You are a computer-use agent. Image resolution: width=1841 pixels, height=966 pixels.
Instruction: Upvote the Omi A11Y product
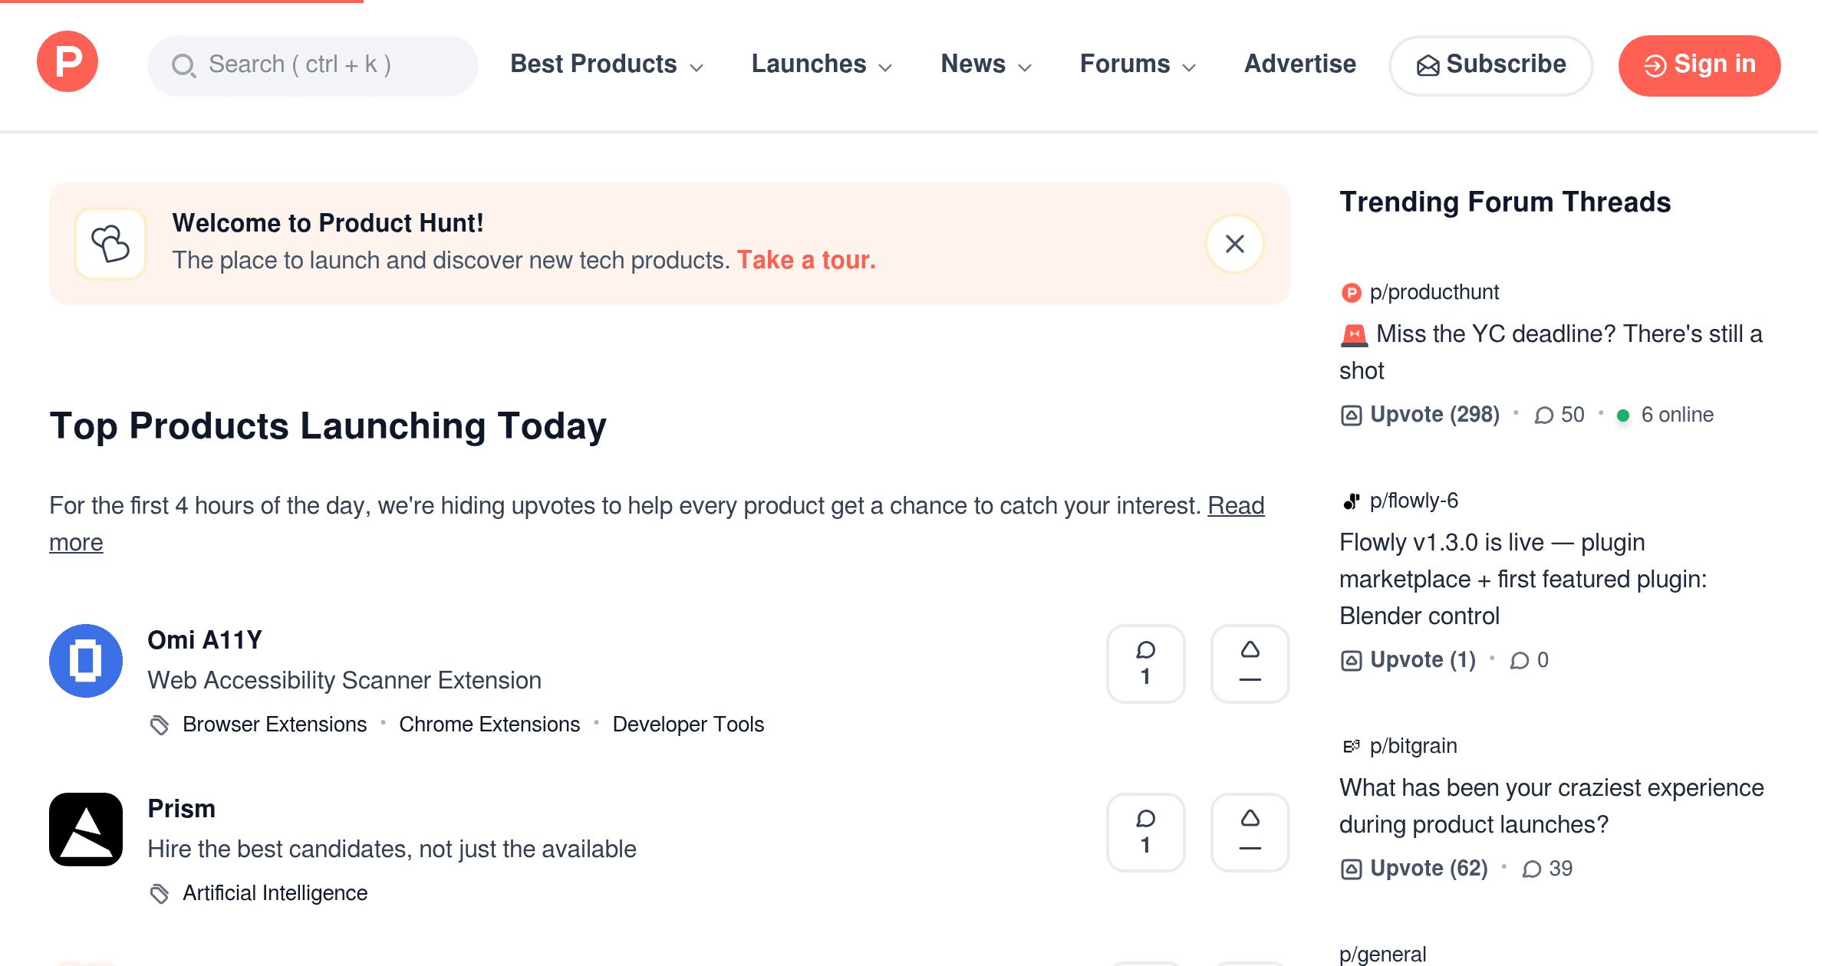click(1250, 664)
